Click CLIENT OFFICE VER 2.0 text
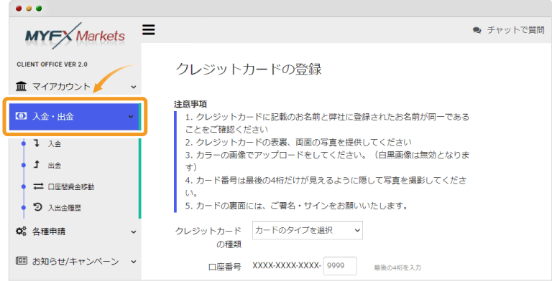552x281 pixels. (52, 65)
